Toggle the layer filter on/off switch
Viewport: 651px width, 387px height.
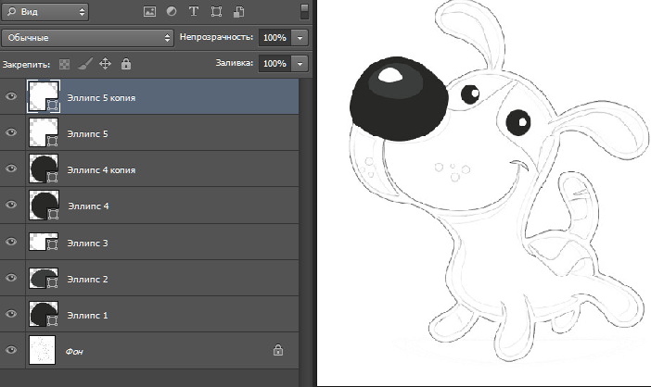306,13
